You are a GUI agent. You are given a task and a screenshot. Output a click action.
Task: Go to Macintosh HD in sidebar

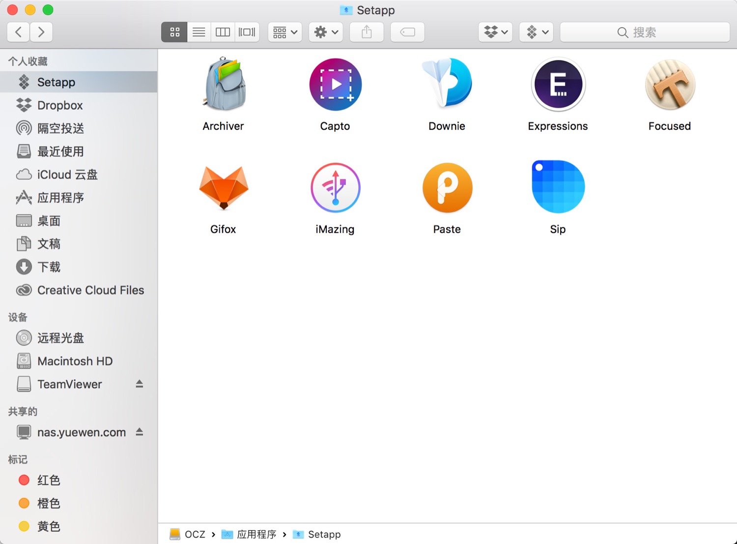click(x=75, y=361)
